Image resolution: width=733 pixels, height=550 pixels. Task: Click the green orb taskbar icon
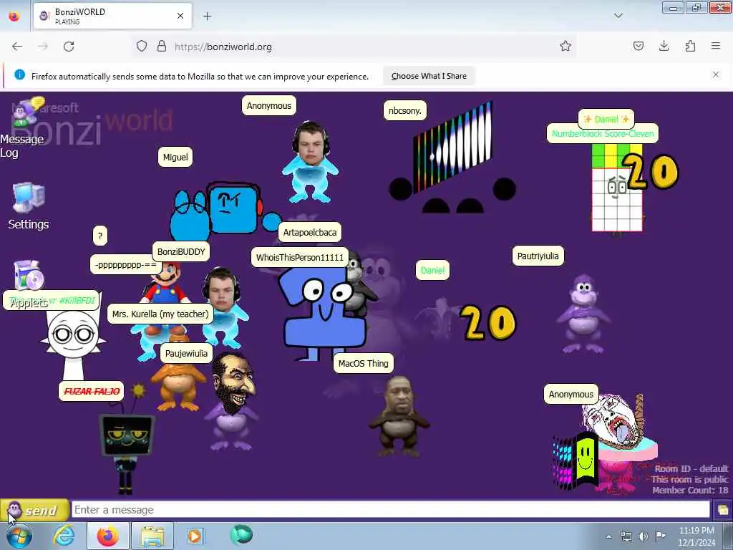[241, 535]
